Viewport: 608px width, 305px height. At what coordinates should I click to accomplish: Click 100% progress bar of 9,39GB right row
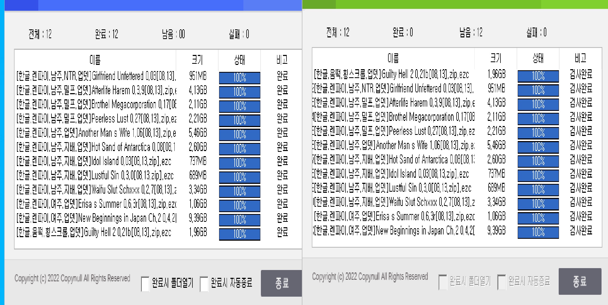pos(538,232)
